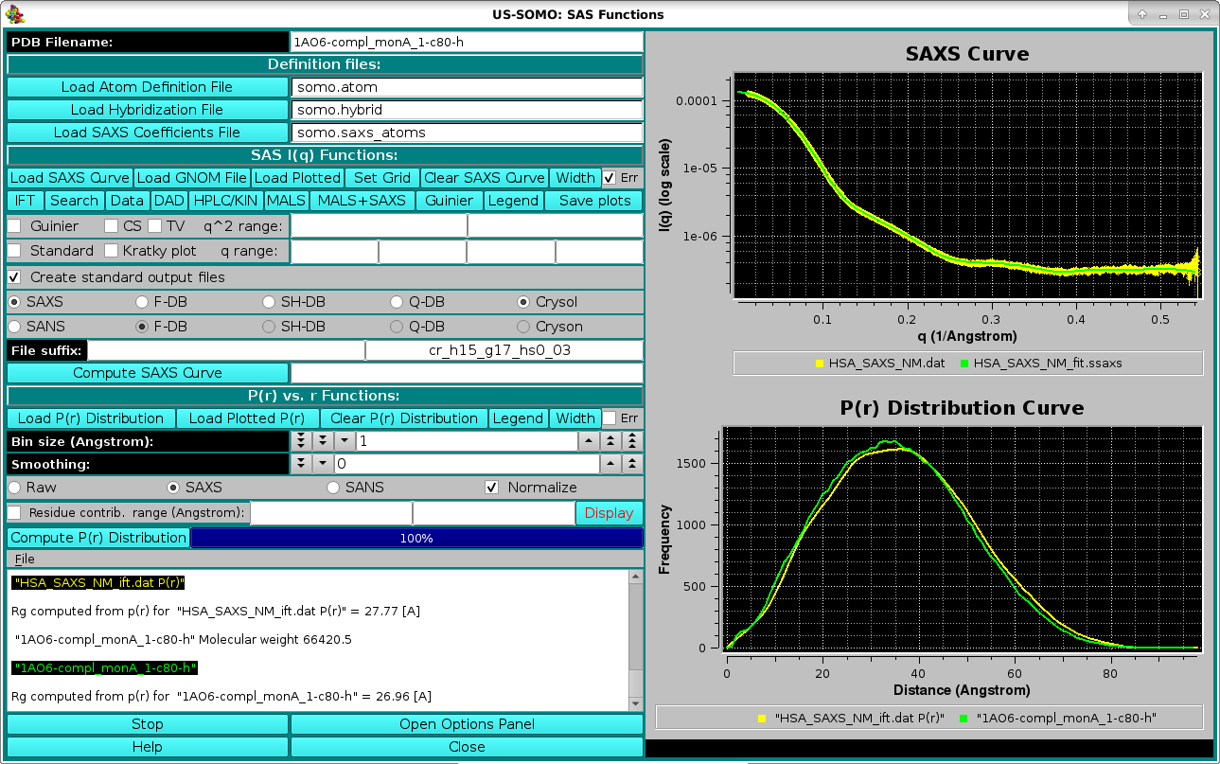Click Open Options Panel button
Viewport: 1220px width, 764px height.
(467, 724)
